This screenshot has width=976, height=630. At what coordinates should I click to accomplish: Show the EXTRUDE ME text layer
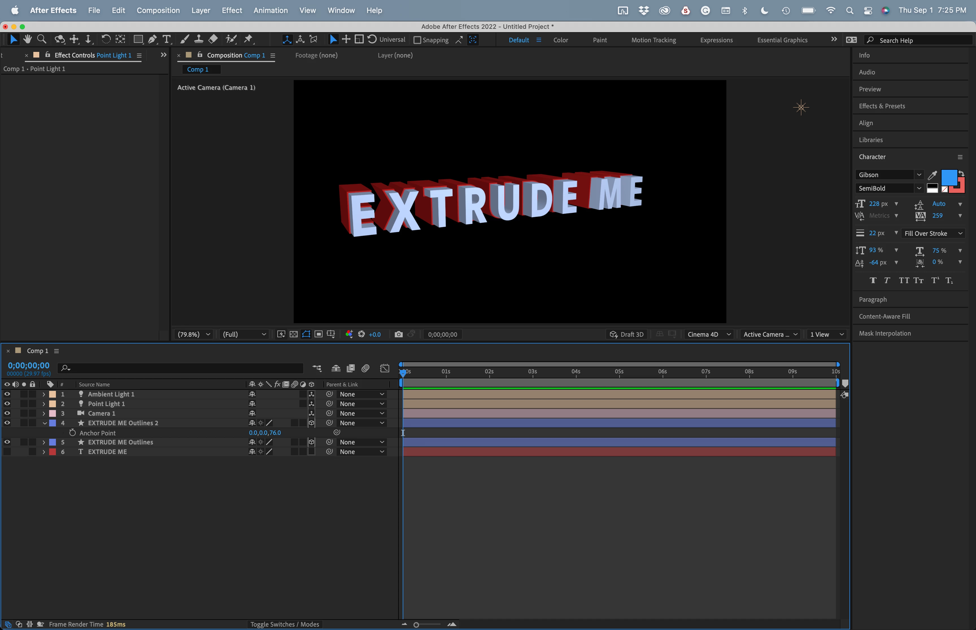point(7,452)
